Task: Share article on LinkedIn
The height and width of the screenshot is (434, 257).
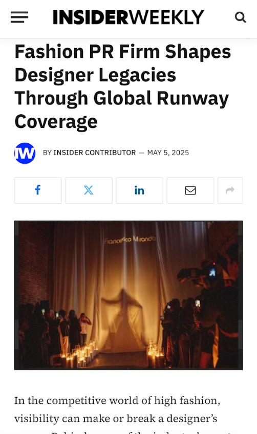Action: [x=140, y=190]
